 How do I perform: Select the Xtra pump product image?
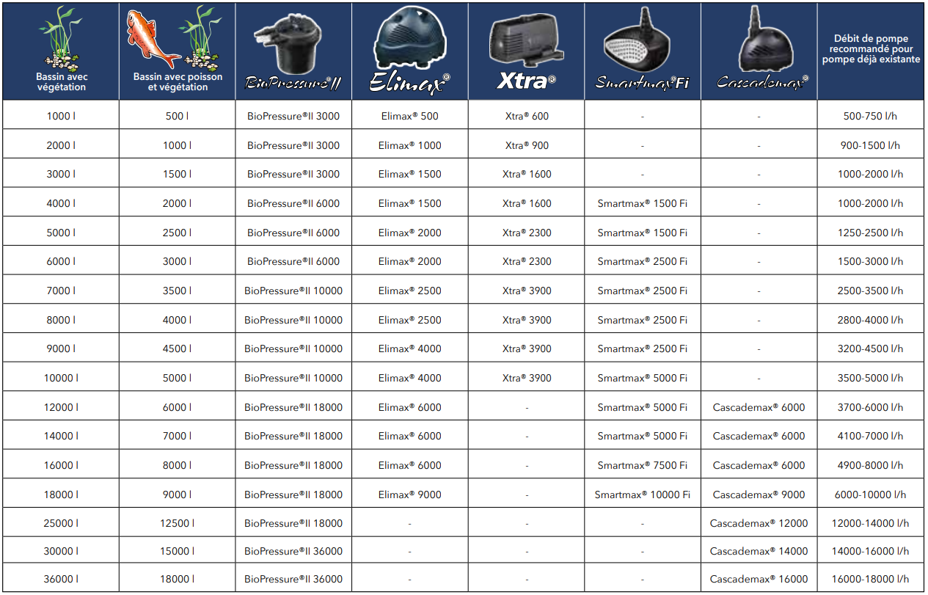point(527,42)
